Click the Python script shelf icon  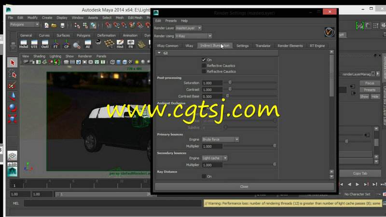[x=98, y=42]
